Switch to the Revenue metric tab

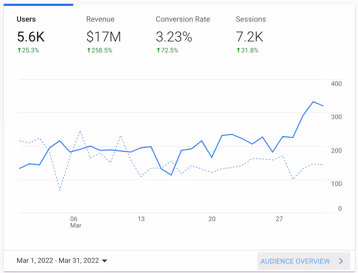tap(100, 19)
